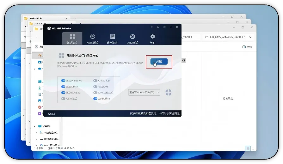Click the right chevron in middle Explorer sidebar
283x164 pixels.
pyautogui.click(x=29, y=64)
